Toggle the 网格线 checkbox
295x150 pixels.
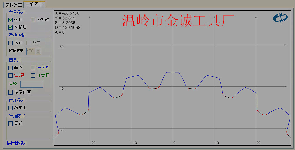11,27
